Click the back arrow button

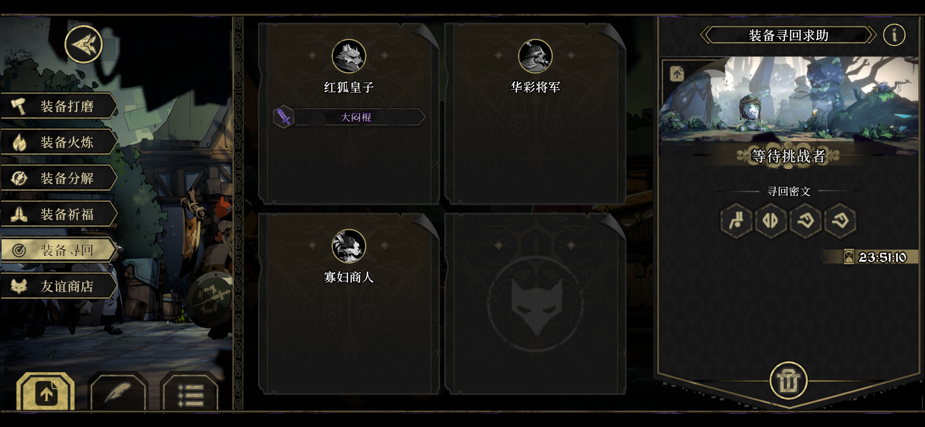(x=83, y=44)
